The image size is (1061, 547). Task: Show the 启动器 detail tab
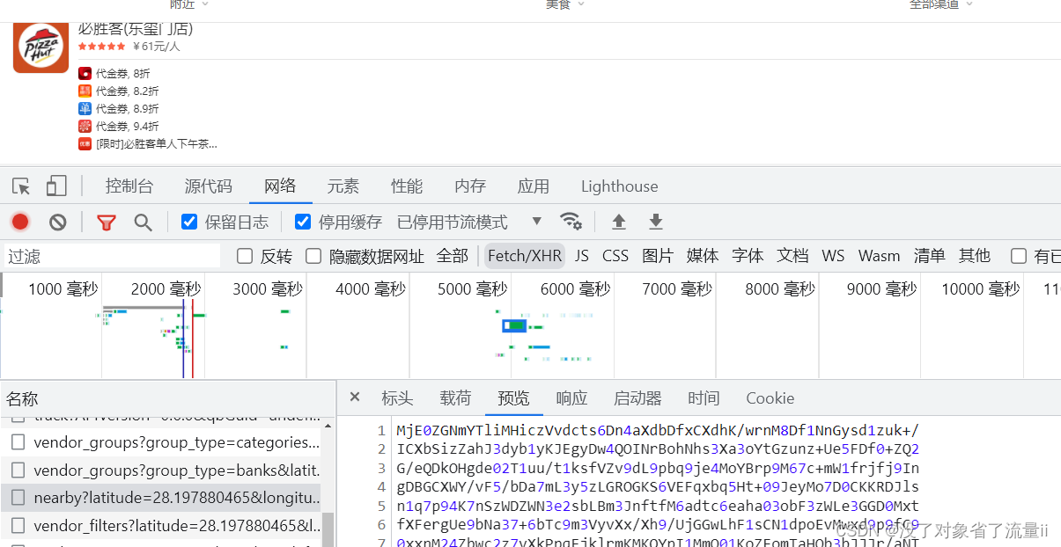click(637, 398)
